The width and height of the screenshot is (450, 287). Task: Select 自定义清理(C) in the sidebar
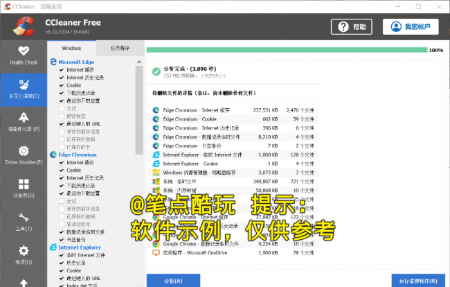24,89
